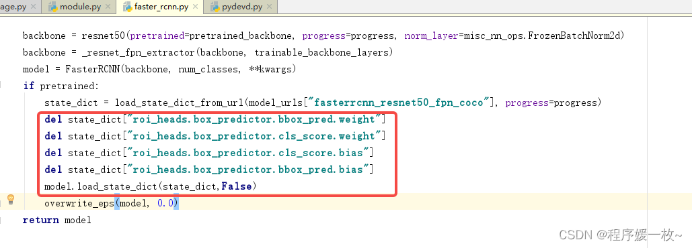This screenshot has width=692, height=248.
Task: Click the cls_score.weight del statement
Action: (x=215, y=136)
